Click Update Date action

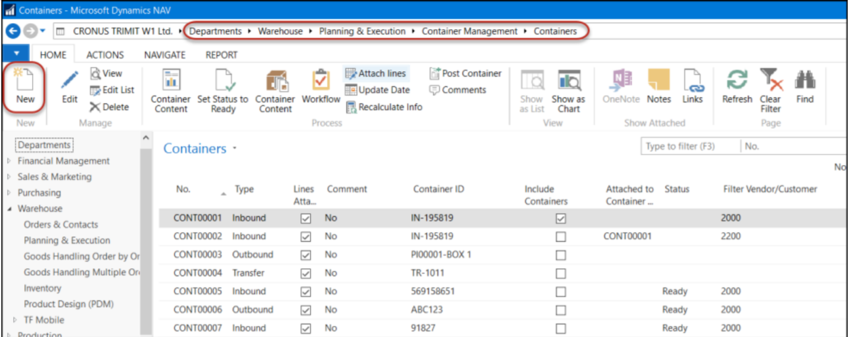pyautogui.click(x=377, y=90)
